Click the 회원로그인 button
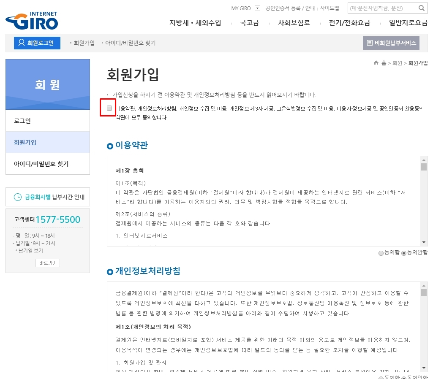 click(x=37, y=43)
